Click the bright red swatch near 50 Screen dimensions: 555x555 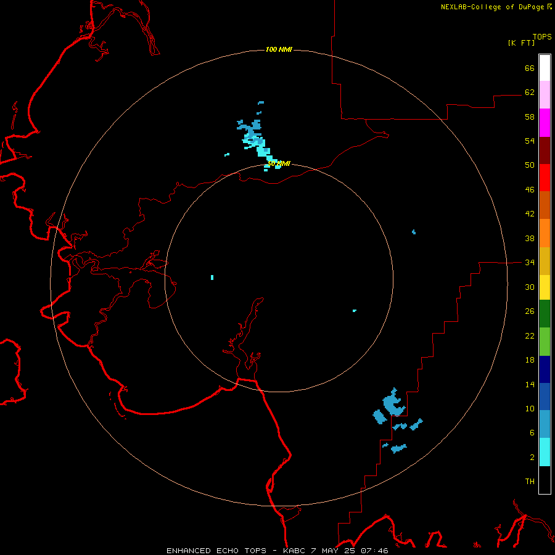pyautogui.click(x=545, y=178)
